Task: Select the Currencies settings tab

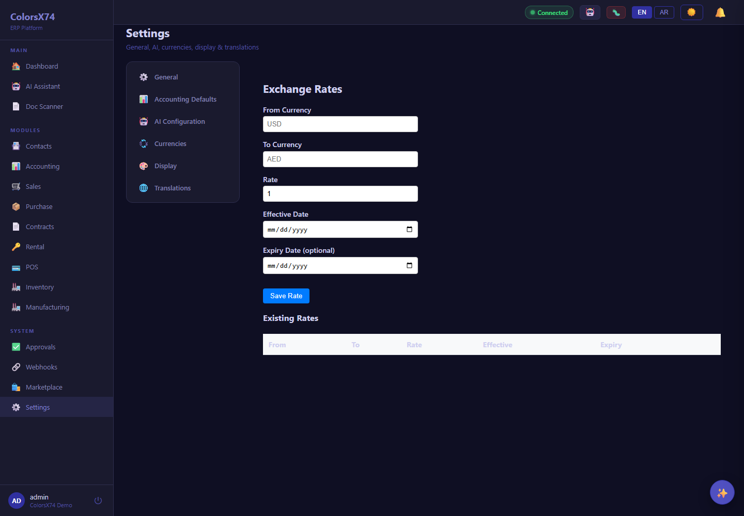Action: pyautogui.click(x=183, y=144)
